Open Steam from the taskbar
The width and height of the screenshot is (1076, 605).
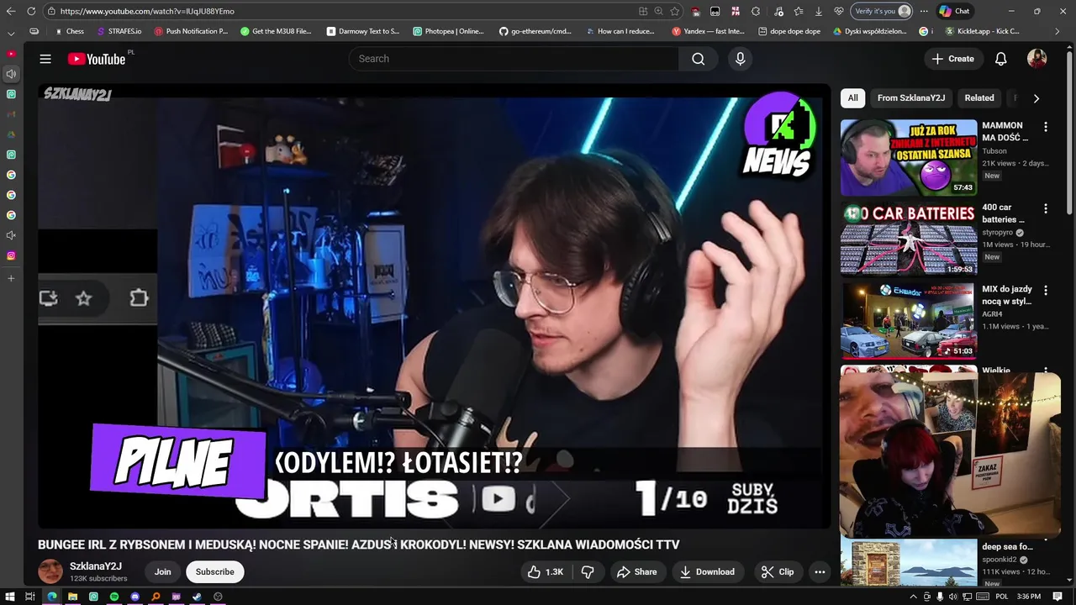pos(197,597)
